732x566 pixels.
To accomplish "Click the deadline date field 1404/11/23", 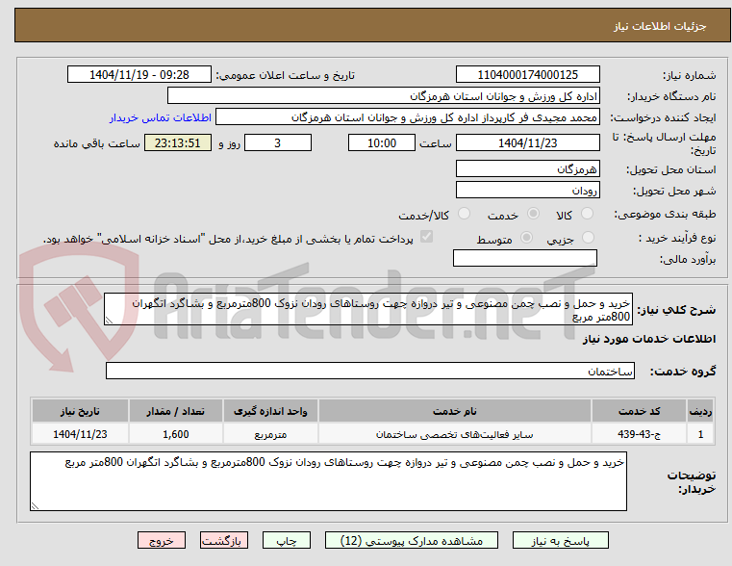I will (x=527, y=142).
